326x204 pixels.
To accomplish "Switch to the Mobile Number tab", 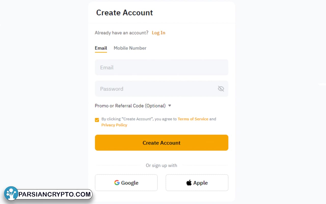I will [130, 48].
